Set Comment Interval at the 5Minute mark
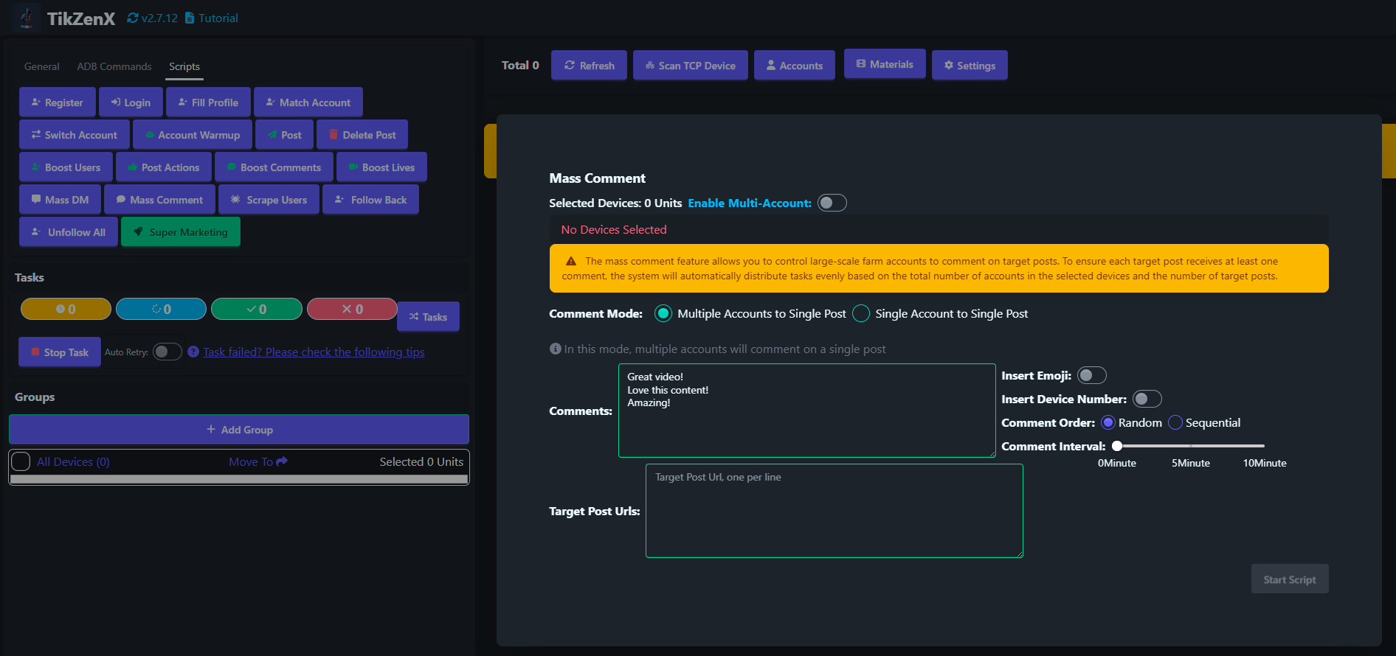Screen dimensions: 1396x656 tap(1191, 446)
